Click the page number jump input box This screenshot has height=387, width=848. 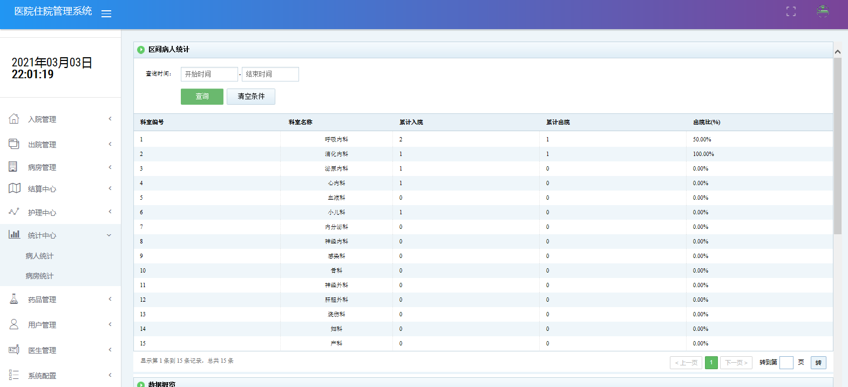coord(786,363)
